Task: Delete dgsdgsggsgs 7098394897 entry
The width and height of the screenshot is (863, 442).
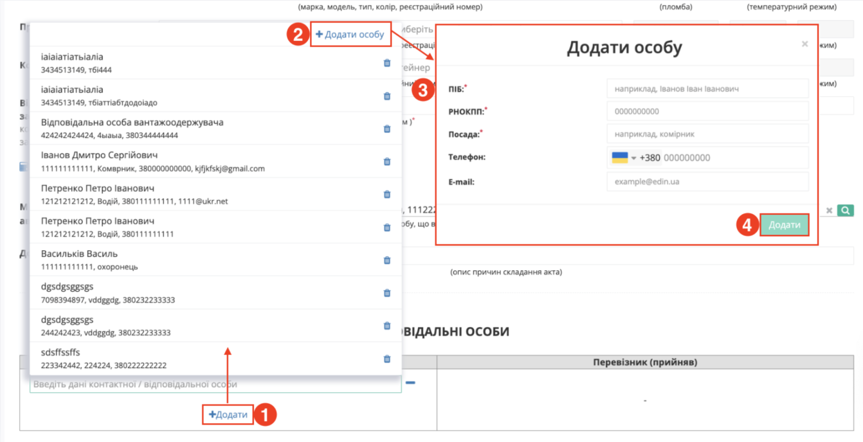Action: (387, 293)
